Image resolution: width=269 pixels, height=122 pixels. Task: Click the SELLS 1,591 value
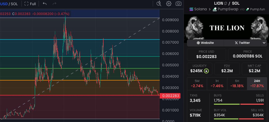click(x=260, y=100)
